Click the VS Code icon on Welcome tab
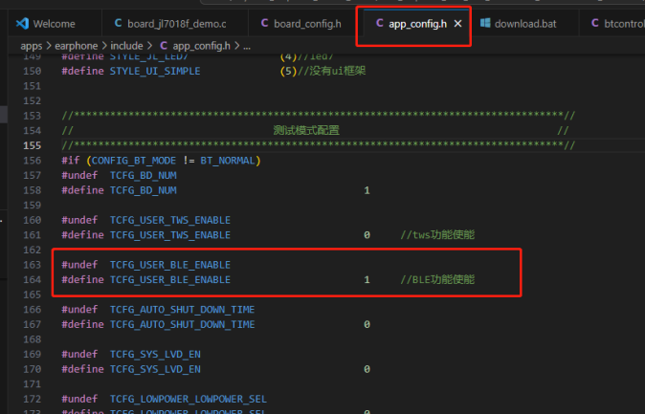The image size is (645, 414). pyautogui.click(x=22, y=24)
